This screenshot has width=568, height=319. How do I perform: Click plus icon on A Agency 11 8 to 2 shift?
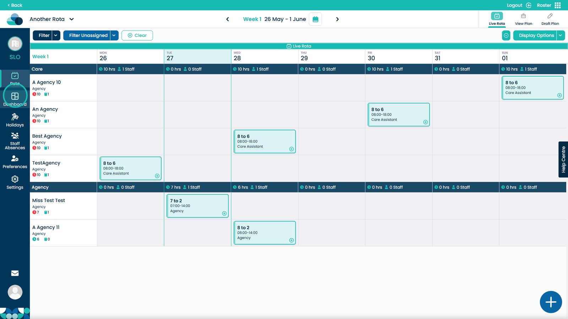(291, 240)
